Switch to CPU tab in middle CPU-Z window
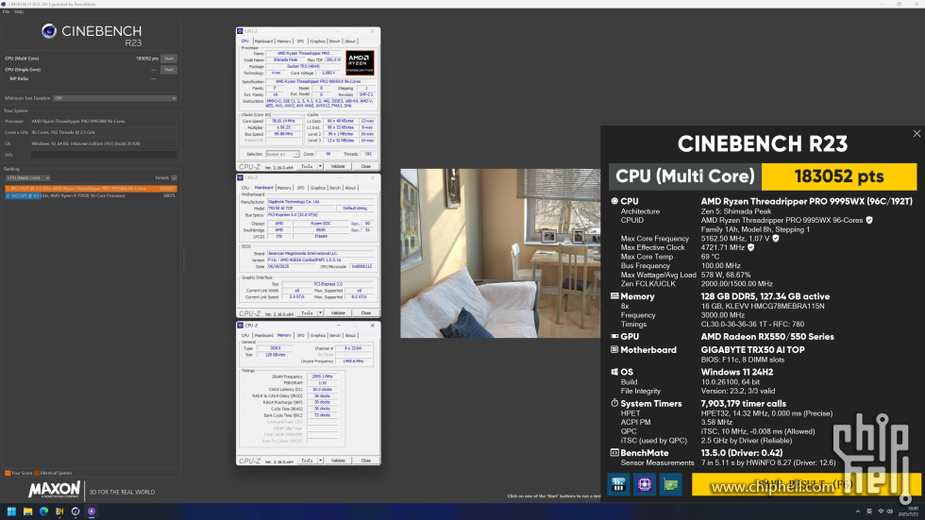Image resolution: width=925 pixels, height=520 pixels. pos(244,188)
